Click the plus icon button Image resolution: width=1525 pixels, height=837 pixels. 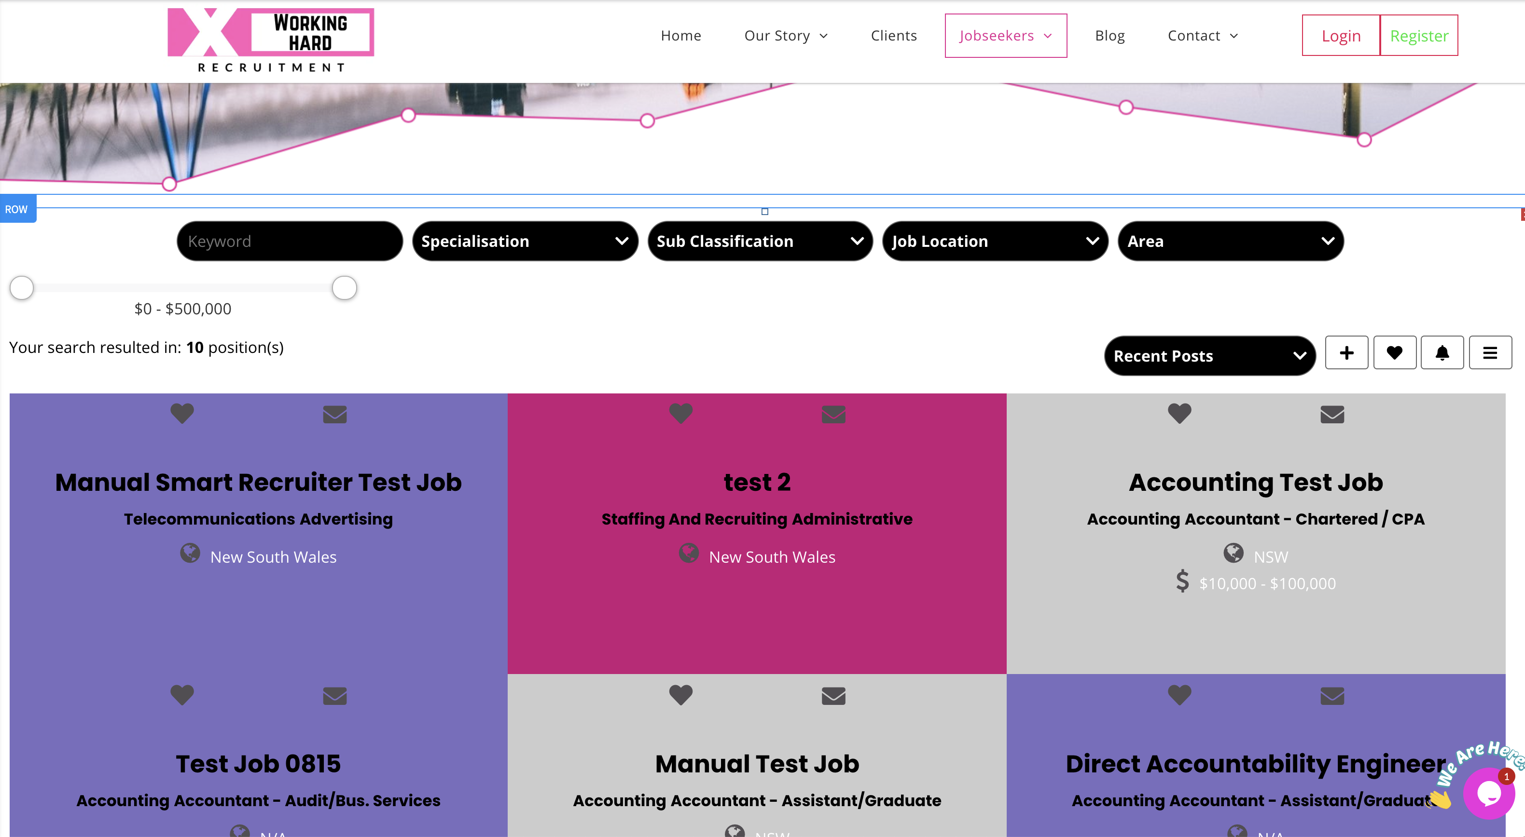coord(1346,353)
